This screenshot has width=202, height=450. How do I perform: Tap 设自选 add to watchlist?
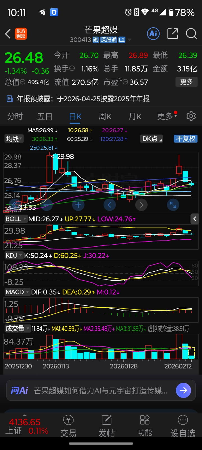click(x=183, y=426)
